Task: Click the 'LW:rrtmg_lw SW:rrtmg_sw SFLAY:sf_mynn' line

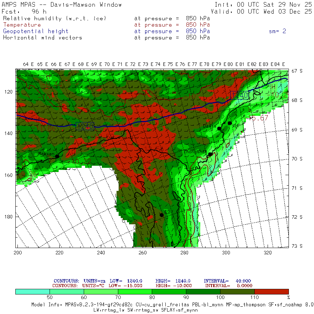Action: click(145, 310)
